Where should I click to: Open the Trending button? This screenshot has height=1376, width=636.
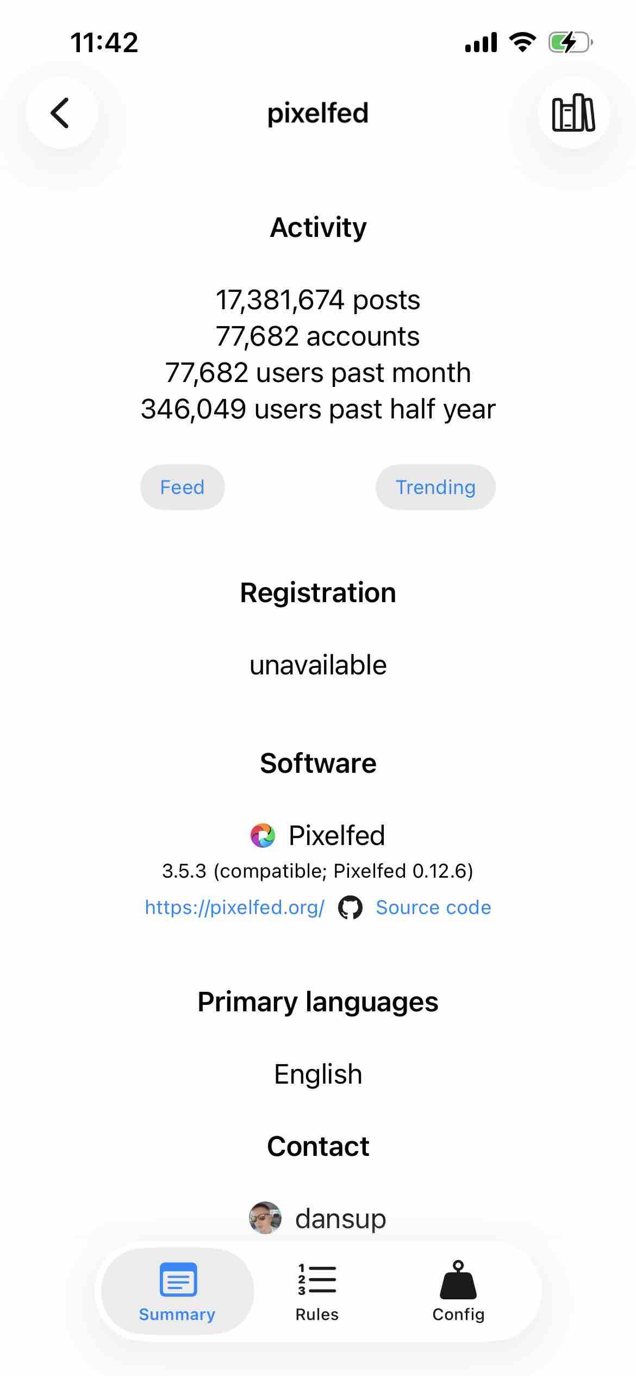(x=435, y=487)
